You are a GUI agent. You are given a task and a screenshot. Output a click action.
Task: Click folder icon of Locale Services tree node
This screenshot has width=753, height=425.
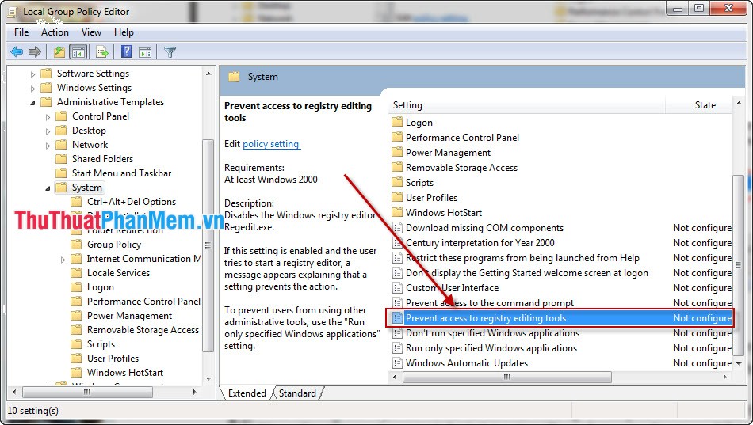coord(76,273)
